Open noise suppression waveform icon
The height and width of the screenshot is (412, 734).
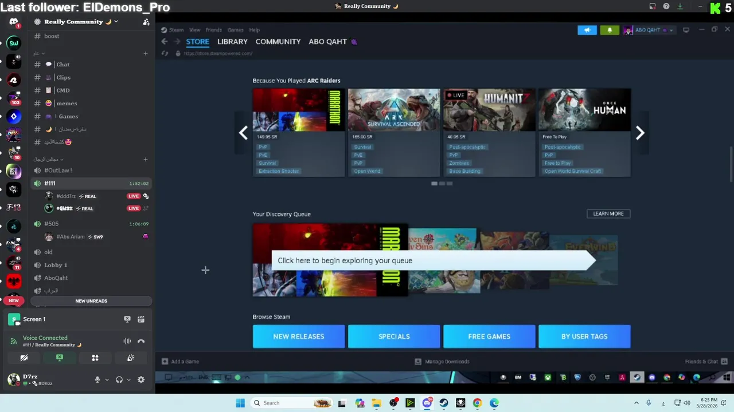pyautogui.click(x=127, y=341)
